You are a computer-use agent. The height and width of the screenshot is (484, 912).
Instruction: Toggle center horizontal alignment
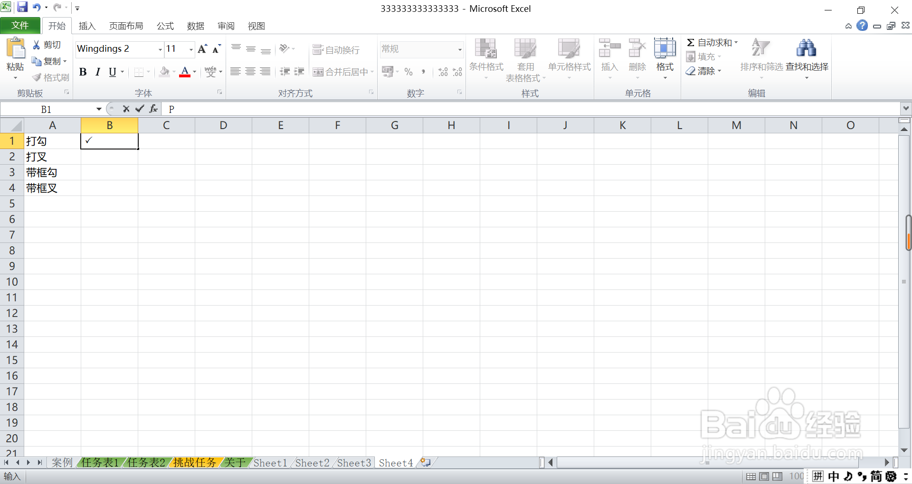point(250,72)
